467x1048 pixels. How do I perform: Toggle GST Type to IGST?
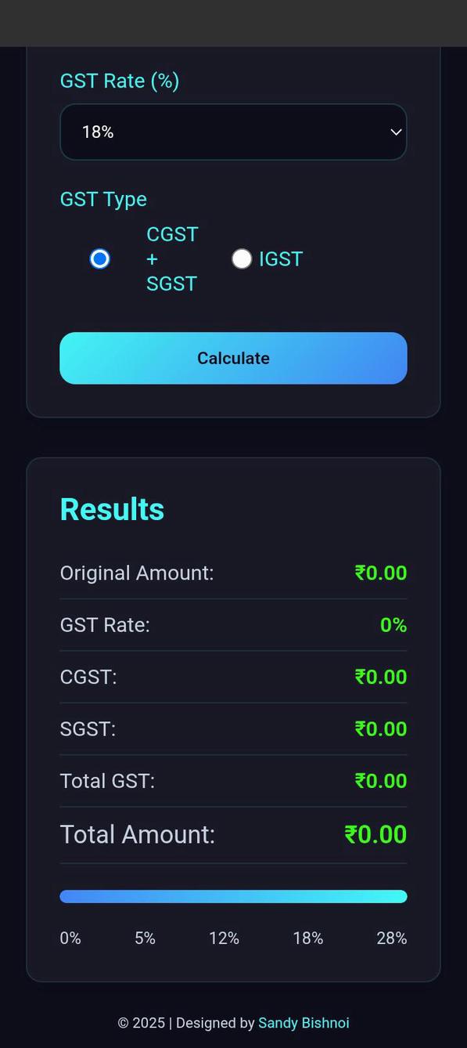click(x=242, y=258)
